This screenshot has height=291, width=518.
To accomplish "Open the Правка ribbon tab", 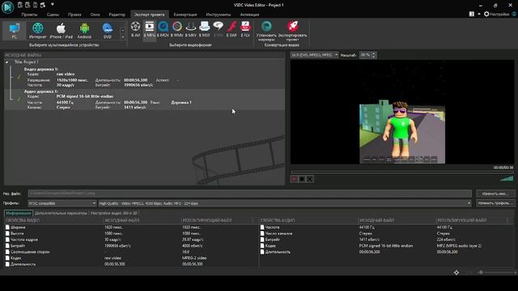I will (x=74, y=15).
